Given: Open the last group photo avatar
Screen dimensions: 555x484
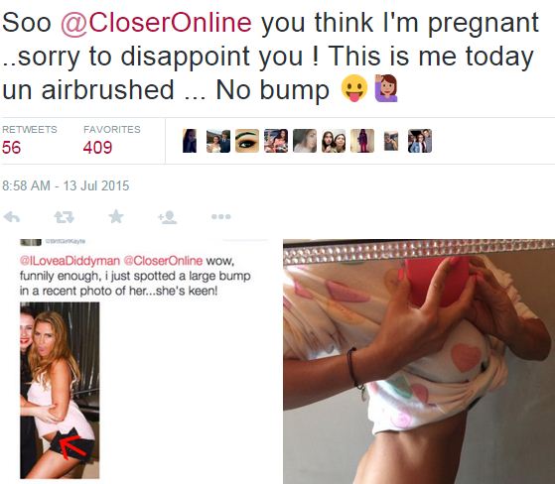Looking at the screenshot, I should [x=420, y=141].
